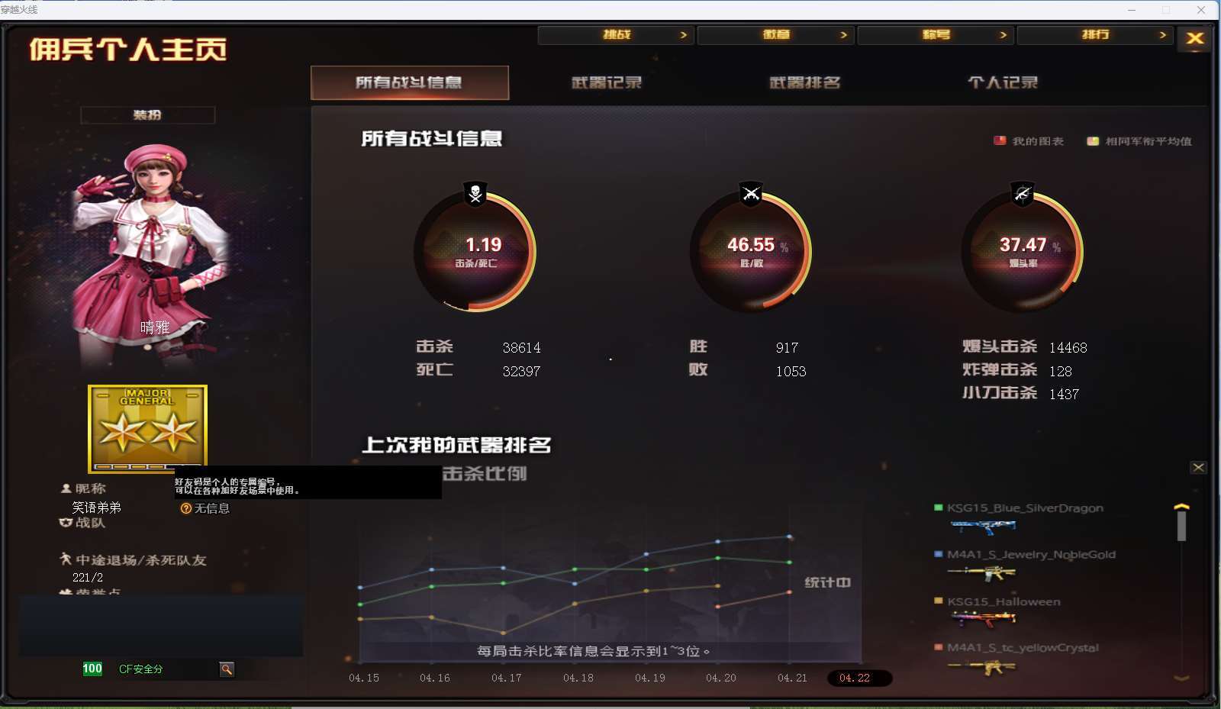Switch to the 个人记录 tab

click(x=1003, y=82)
